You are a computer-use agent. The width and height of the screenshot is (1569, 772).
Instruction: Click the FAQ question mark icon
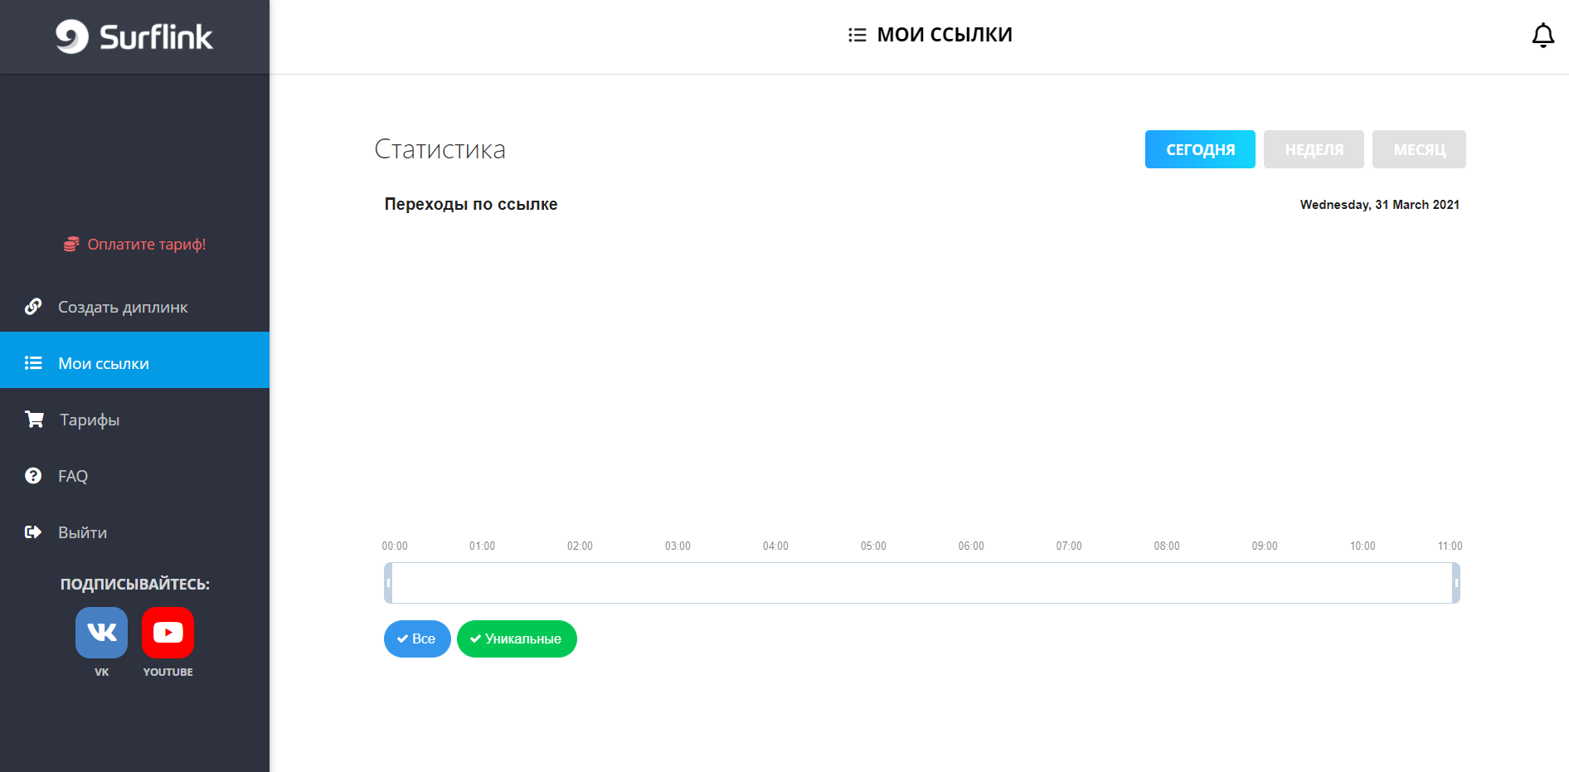click(x=33, y=476)
